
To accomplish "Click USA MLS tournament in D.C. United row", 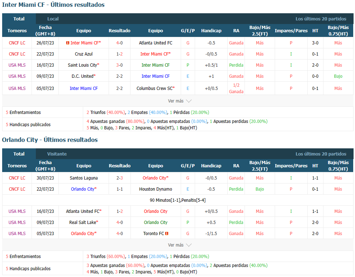I will (17, 76).
